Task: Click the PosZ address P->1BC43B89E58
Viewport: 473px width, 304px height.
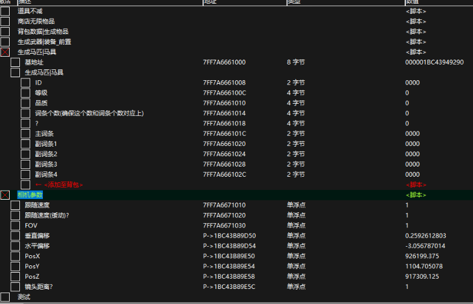Action: [x=230, y=277]
